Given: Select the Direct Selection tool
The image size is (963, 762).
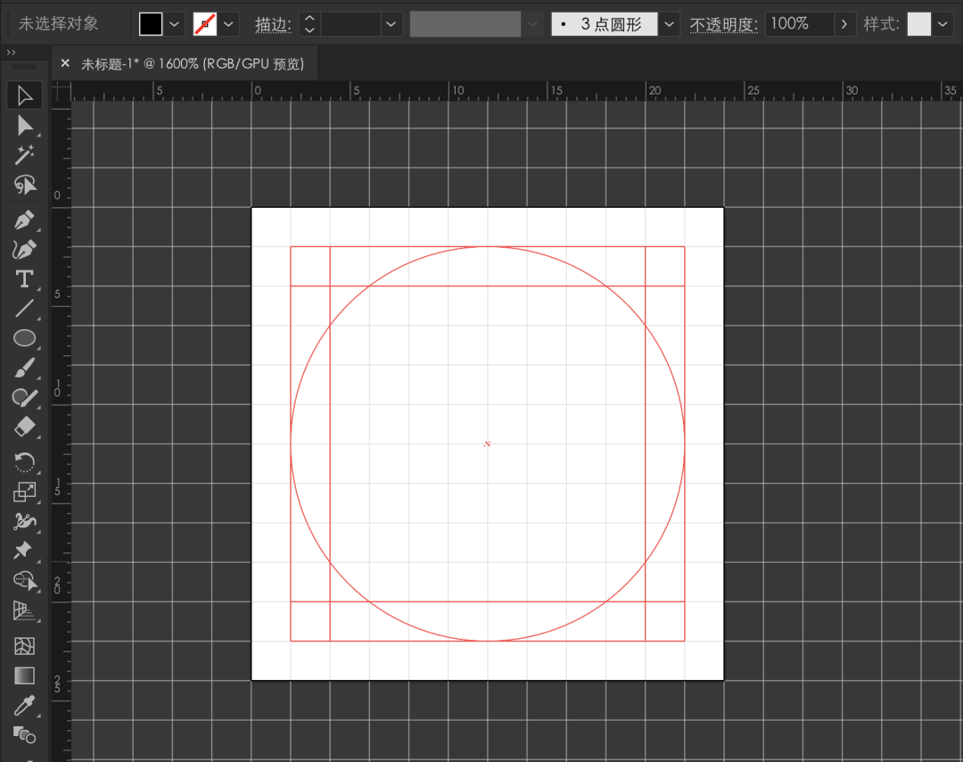Looking at the screenshot, I should click(25, 125).
